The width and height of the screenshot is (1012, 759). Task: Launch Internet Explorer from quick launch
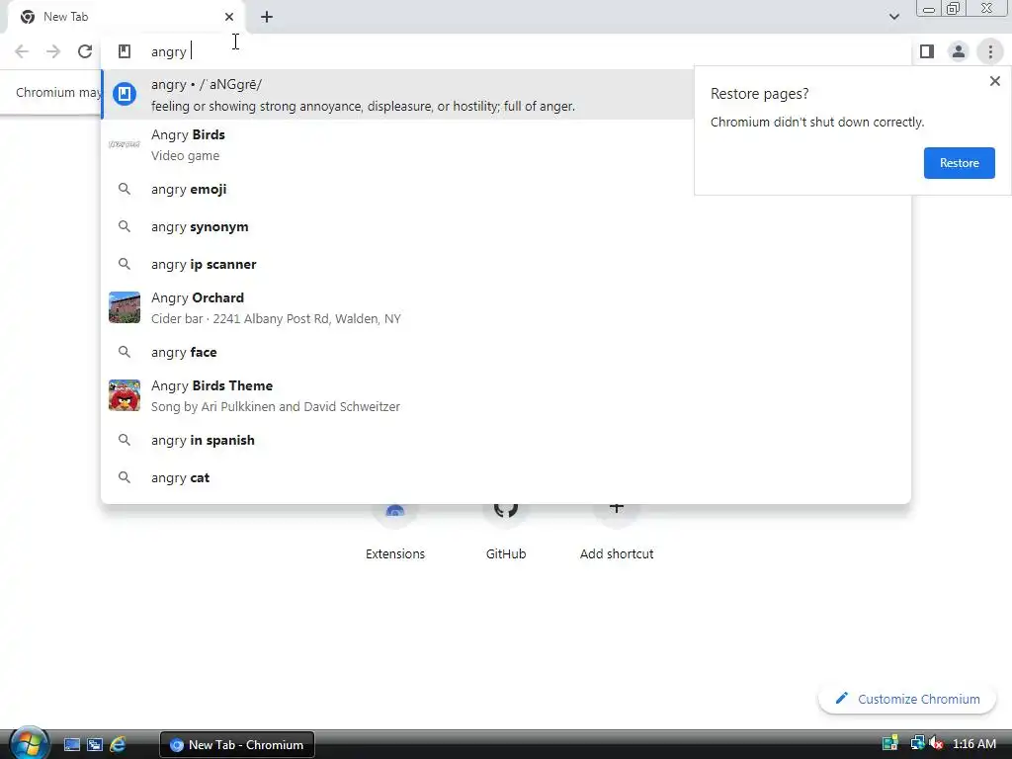coord(118,745)
